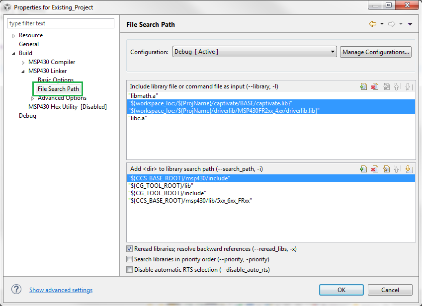422x306 pixels.
Task: Select the "libc.a" library entry
Action: coord(137,118)
